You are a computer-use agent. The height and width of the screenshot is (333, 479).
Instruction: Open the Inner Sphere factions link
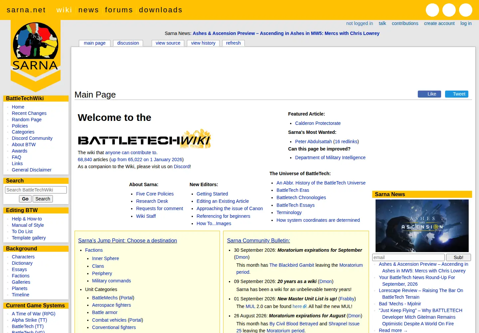[105, 258]
